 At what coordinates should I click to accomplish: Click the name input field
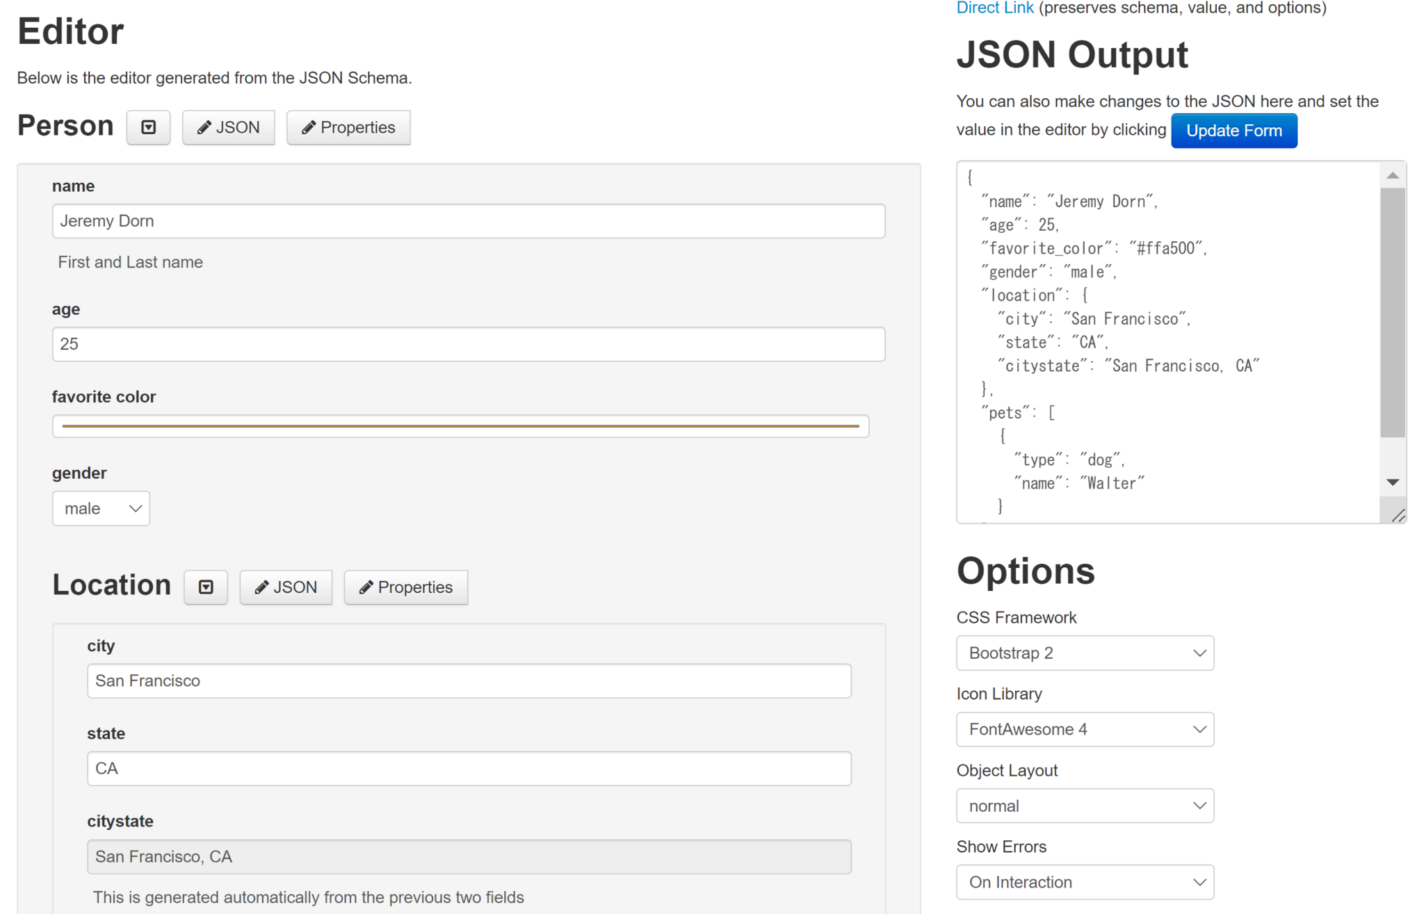pos(469,221)
